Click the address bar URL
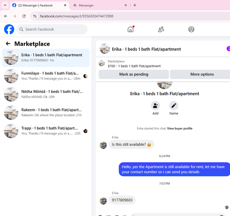This screenshot has width=230, height=216. (76, 16)
